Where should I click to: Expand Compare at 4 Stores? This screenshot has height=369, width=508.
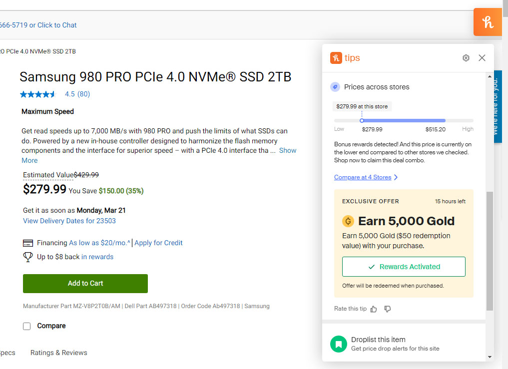[366, 177]
